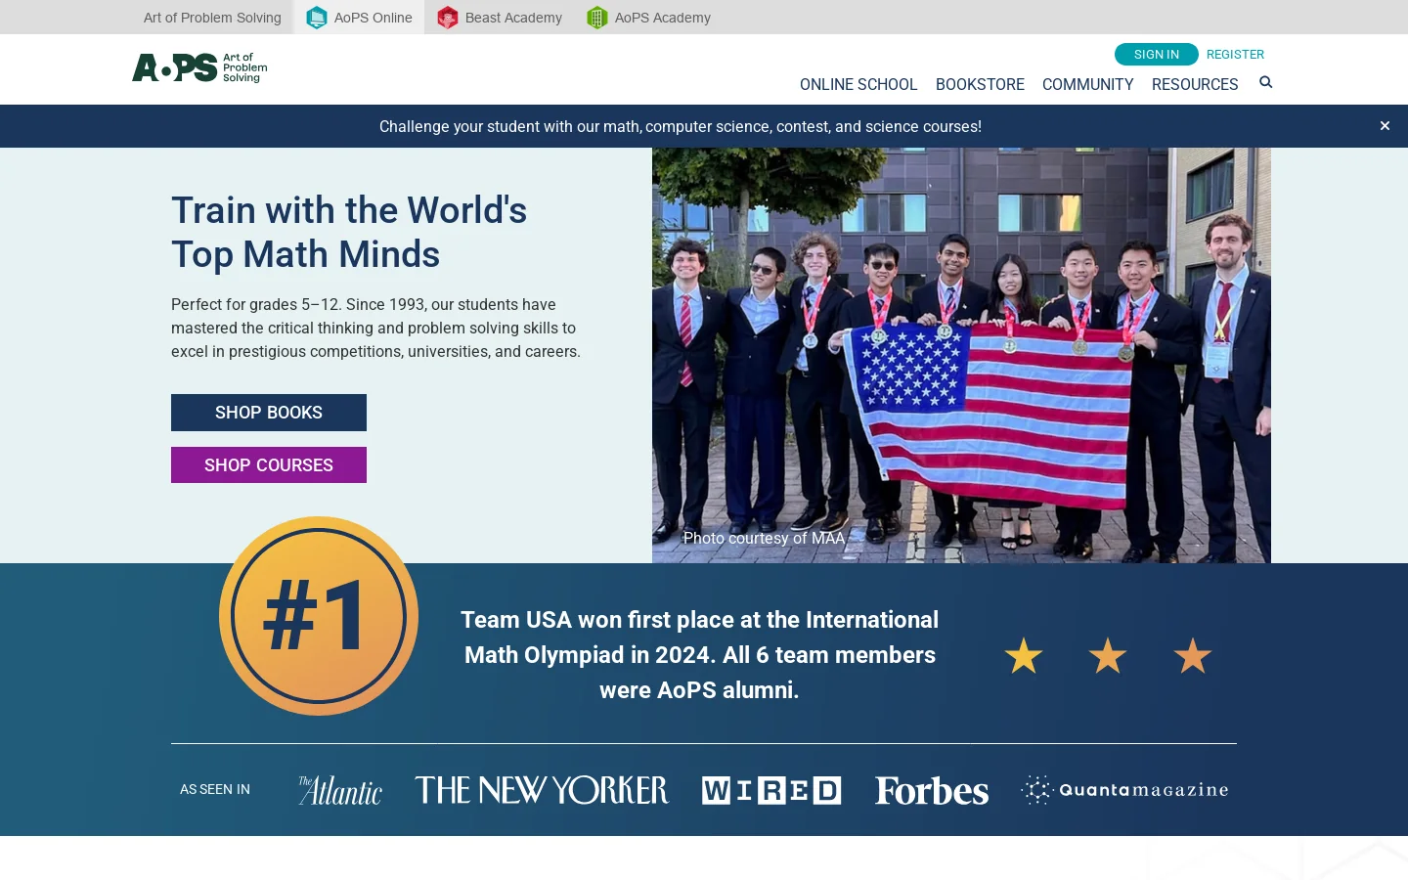Click the blue announcement banner text
Screen dimensions: 1408x880
(x=681, y=126)
